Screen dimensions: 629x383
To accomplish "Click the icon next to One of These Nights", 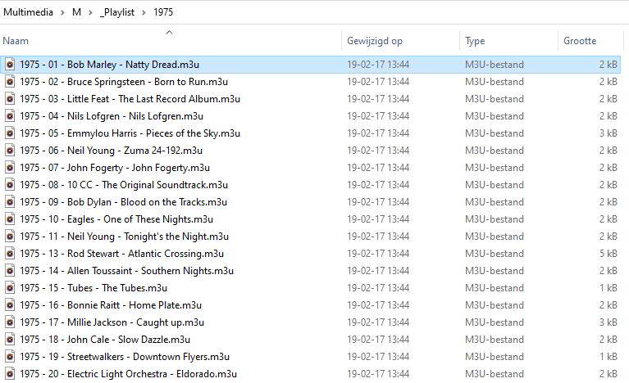I will pos(10,219).
